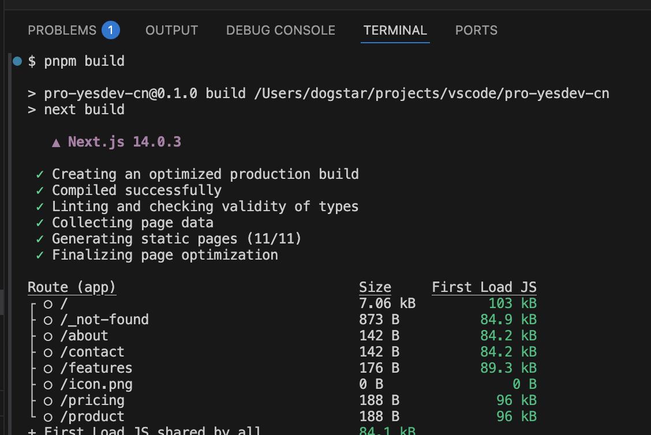Click the circle marker for /about
Viewport: 651px width, 435px height.
[48, 336]
